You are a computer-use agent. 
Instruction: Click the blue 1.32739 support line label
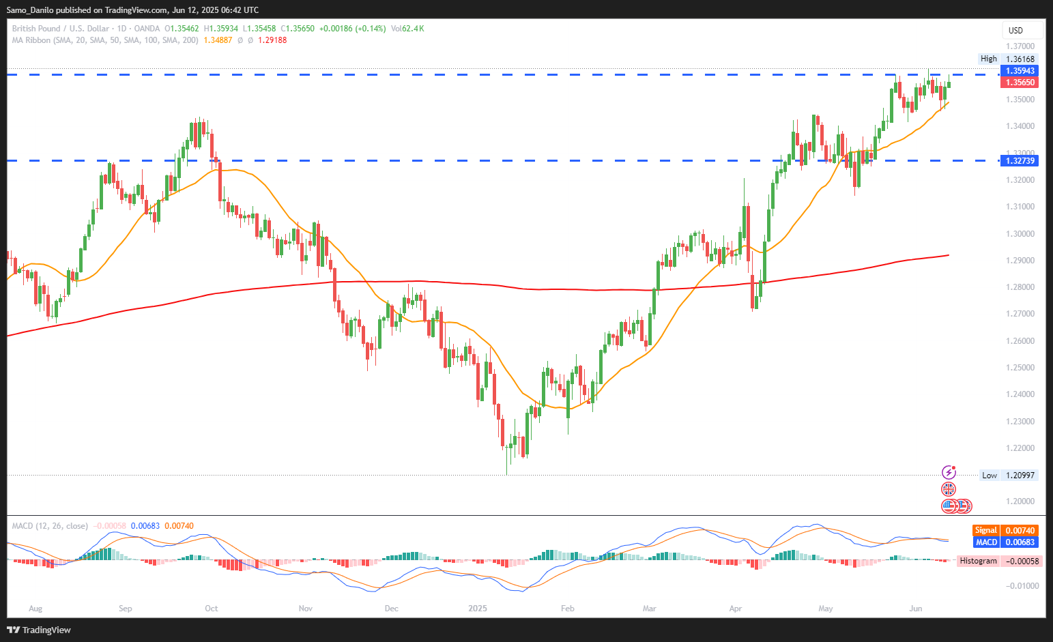(1020, 161)
